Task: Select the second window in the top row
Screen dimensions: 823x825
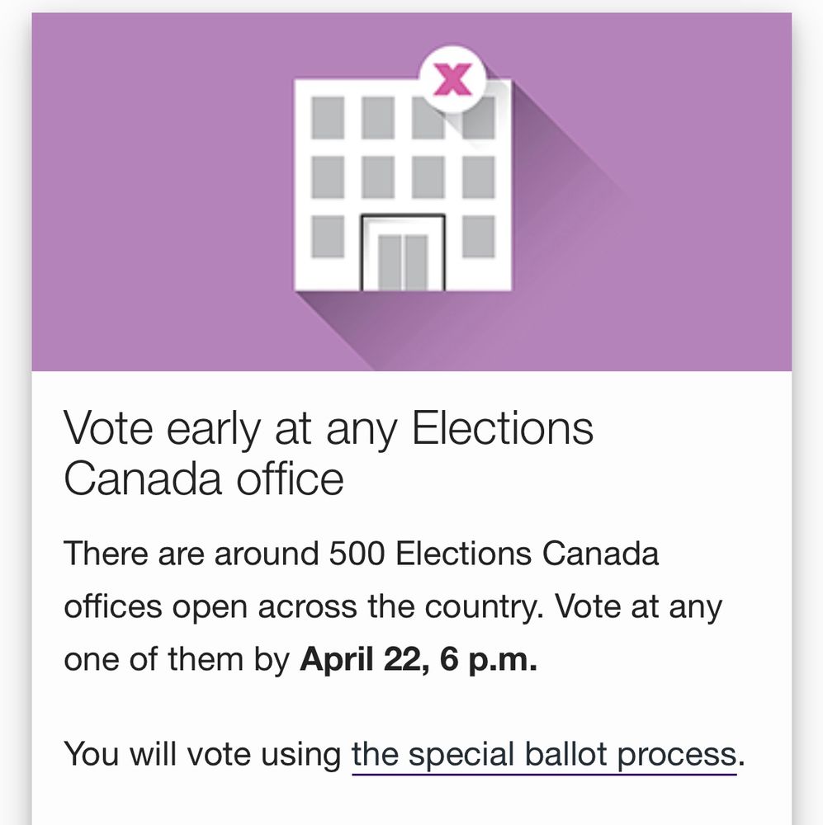Action: [377, 118]
